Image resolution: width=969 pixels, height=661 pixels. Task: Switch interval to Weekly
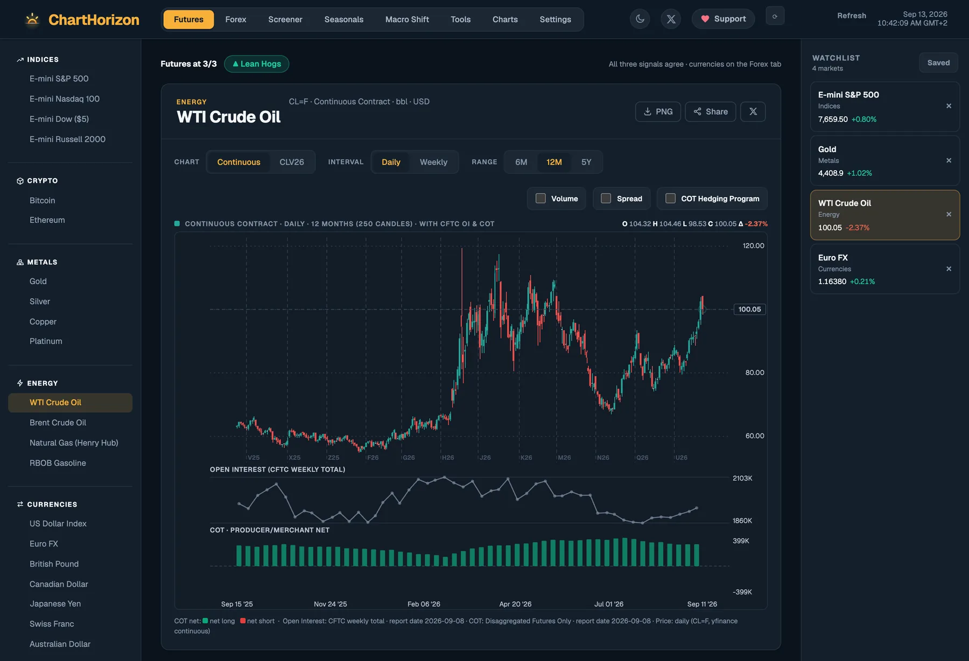tap(433, 162)
